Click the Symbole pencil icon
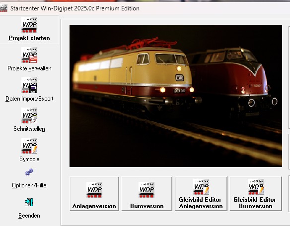Screen dimensions: 290x226 [x=29, y=146]
